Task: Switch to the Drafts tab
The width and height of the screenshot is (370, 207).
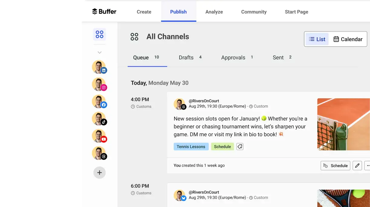Action: pyautogui.click(x=186, y=57)
